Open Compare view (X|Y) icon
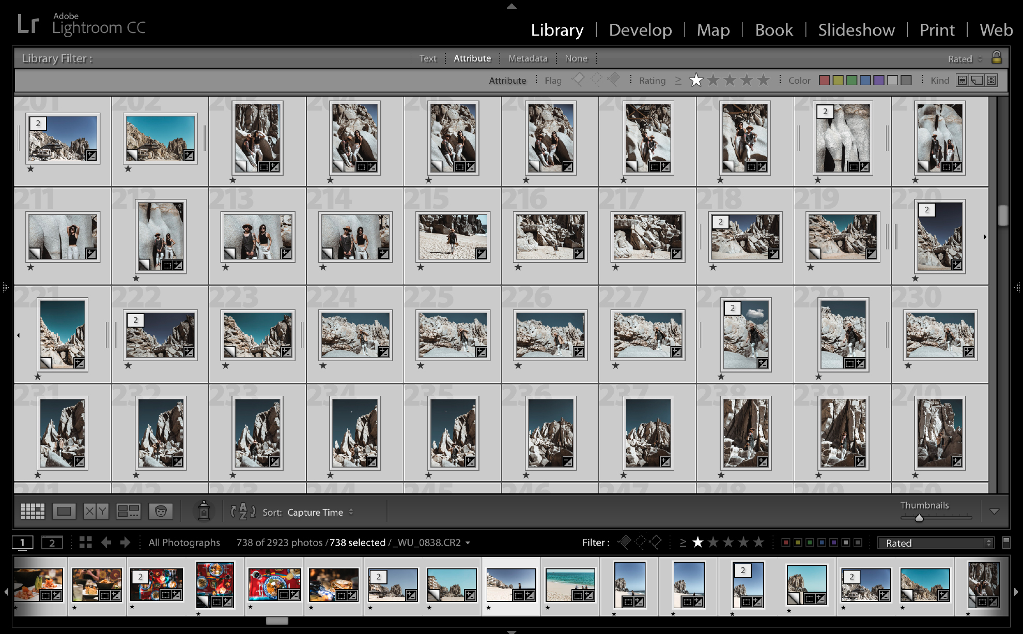1023x634 pixels. tap(96, 512)
